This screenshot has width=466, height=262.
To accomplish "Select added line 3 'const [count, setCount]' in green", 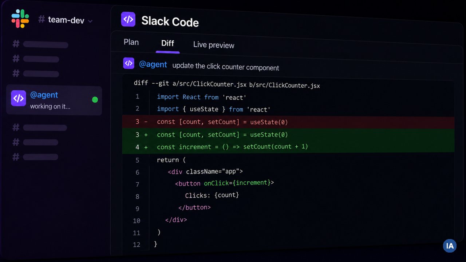I will [x=288, y=135].
